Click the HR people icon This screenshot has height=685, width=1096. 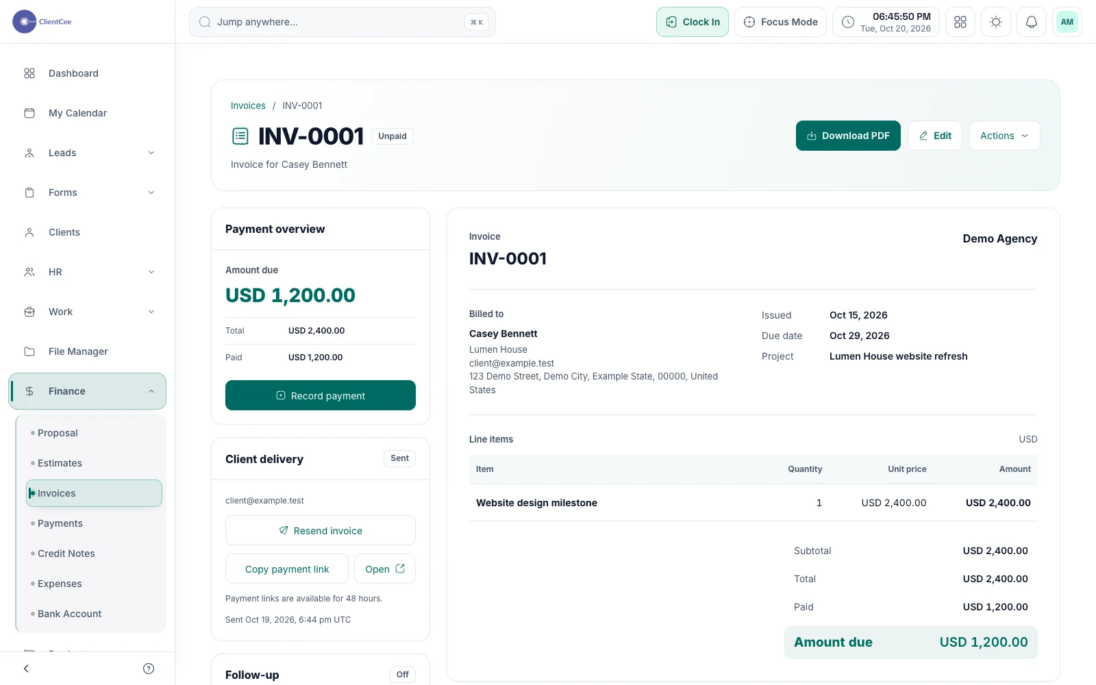(x=29, y=272)
